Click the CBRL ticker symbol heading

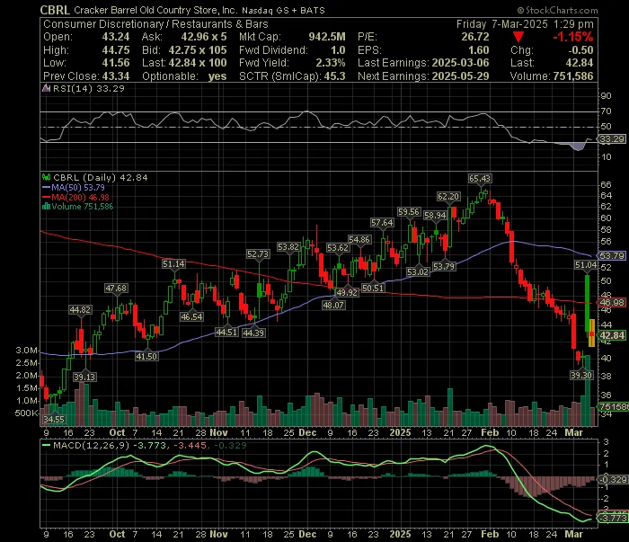coord(55,10)
